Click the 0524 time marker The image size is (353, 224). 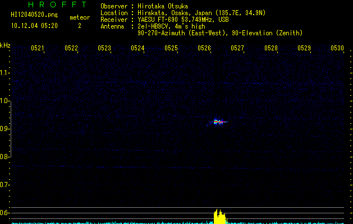point(137,48)
